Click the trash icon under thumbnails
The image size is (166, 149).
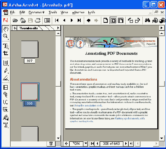coord(51,144)
